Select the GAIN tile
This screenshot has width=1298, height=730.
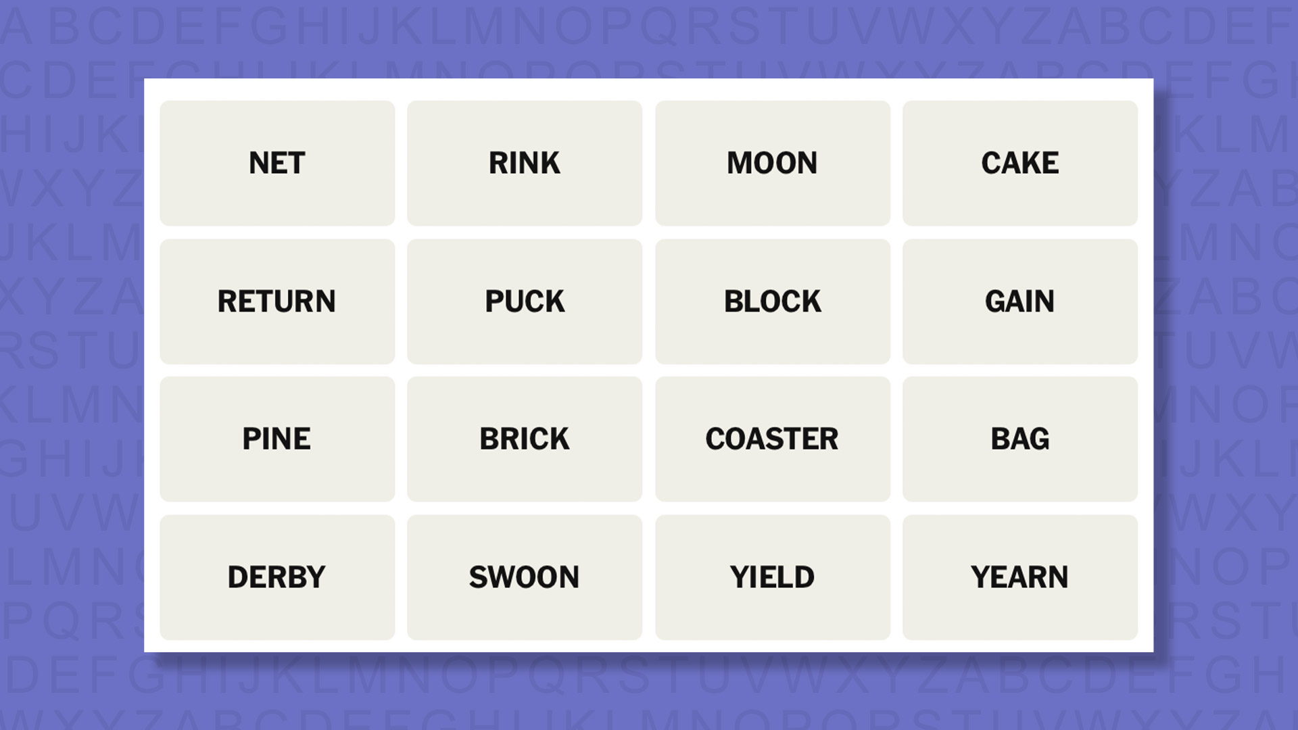pyautogui.click(x=1020, y=301)
